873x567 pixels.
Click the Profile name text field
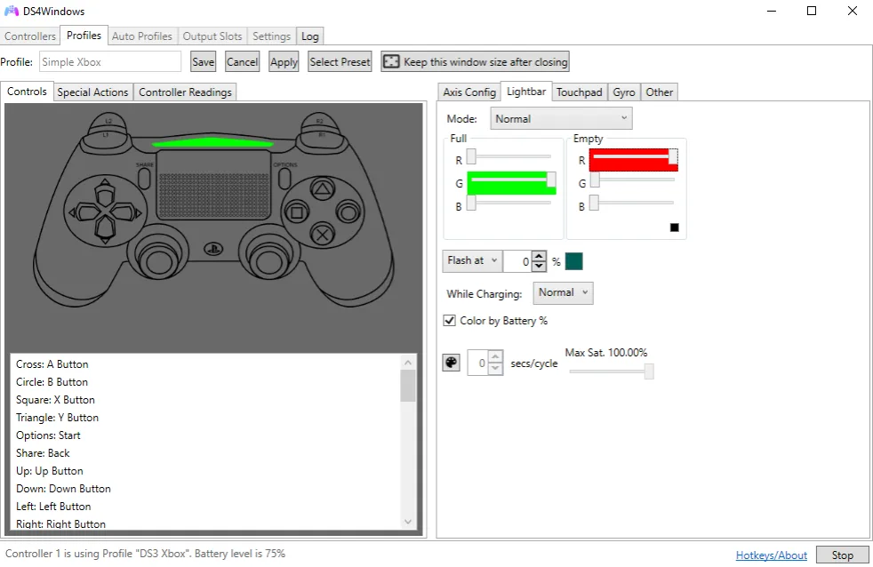(x=109, y=61)
